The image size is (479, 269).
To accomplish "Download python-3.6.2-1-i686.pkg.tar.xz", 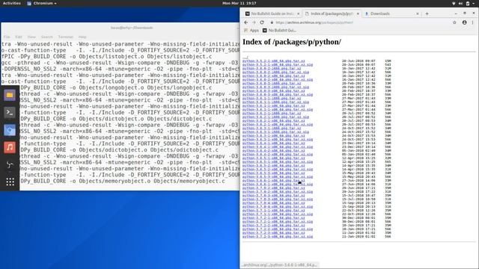I will tap(272, 113).
